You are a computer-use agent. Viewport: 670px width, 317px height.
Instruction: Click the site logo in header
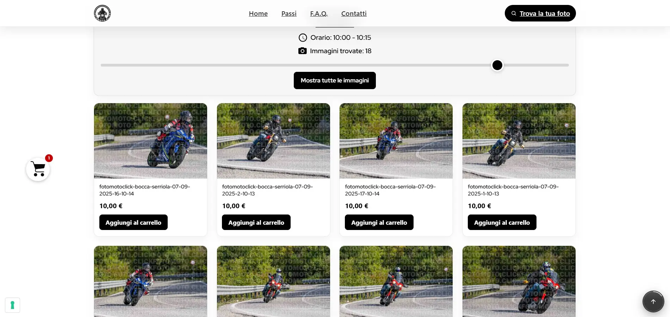coord(103,13)
